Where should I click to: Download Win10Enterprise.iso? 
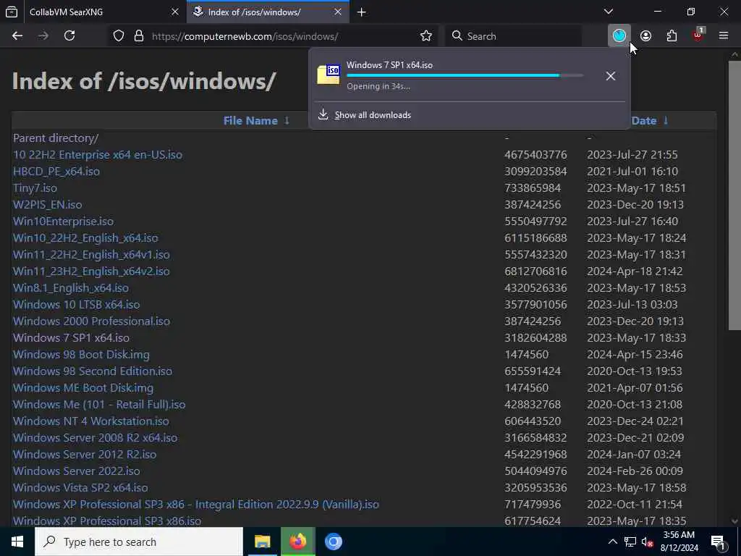coord(63,222)
